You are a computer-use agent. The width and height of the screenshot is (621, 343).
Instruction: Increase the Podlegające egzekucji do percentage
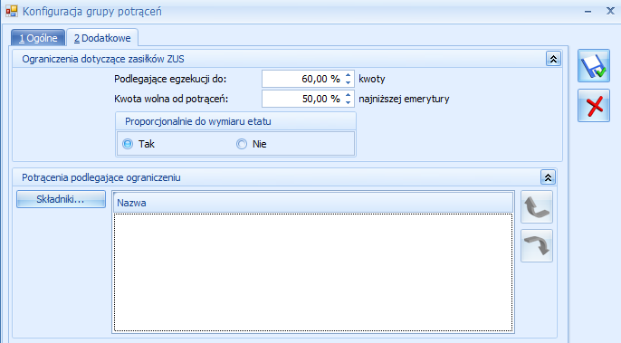pos(348,75)
